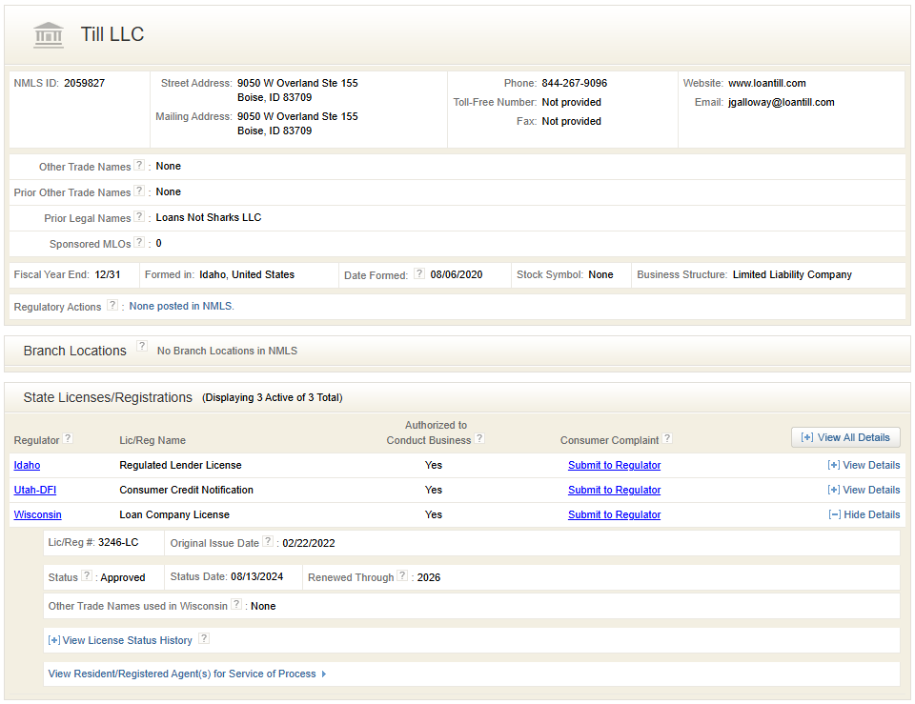Open help icon next to Original Issue Date

267,541
